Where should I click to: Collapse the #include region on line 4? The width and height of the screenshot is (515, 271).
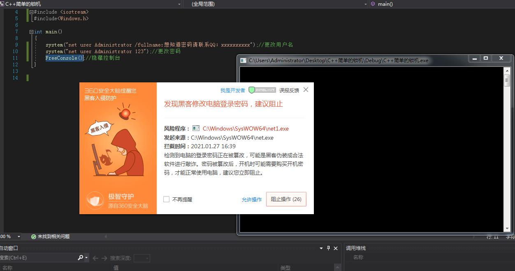pos(31,12)
